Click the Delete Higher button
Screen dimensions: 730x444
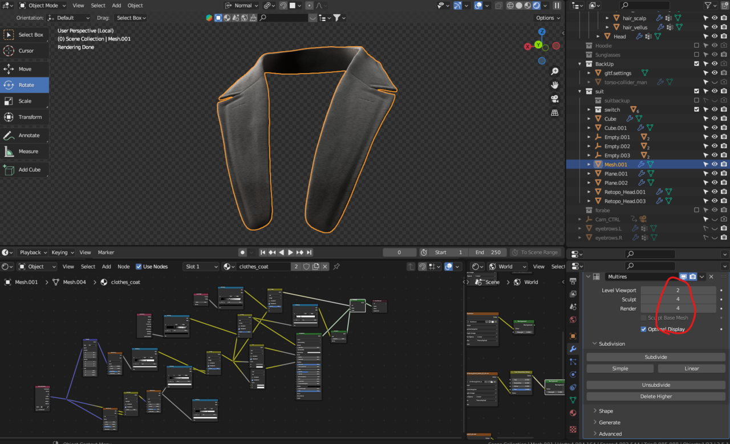click(656, 396)
